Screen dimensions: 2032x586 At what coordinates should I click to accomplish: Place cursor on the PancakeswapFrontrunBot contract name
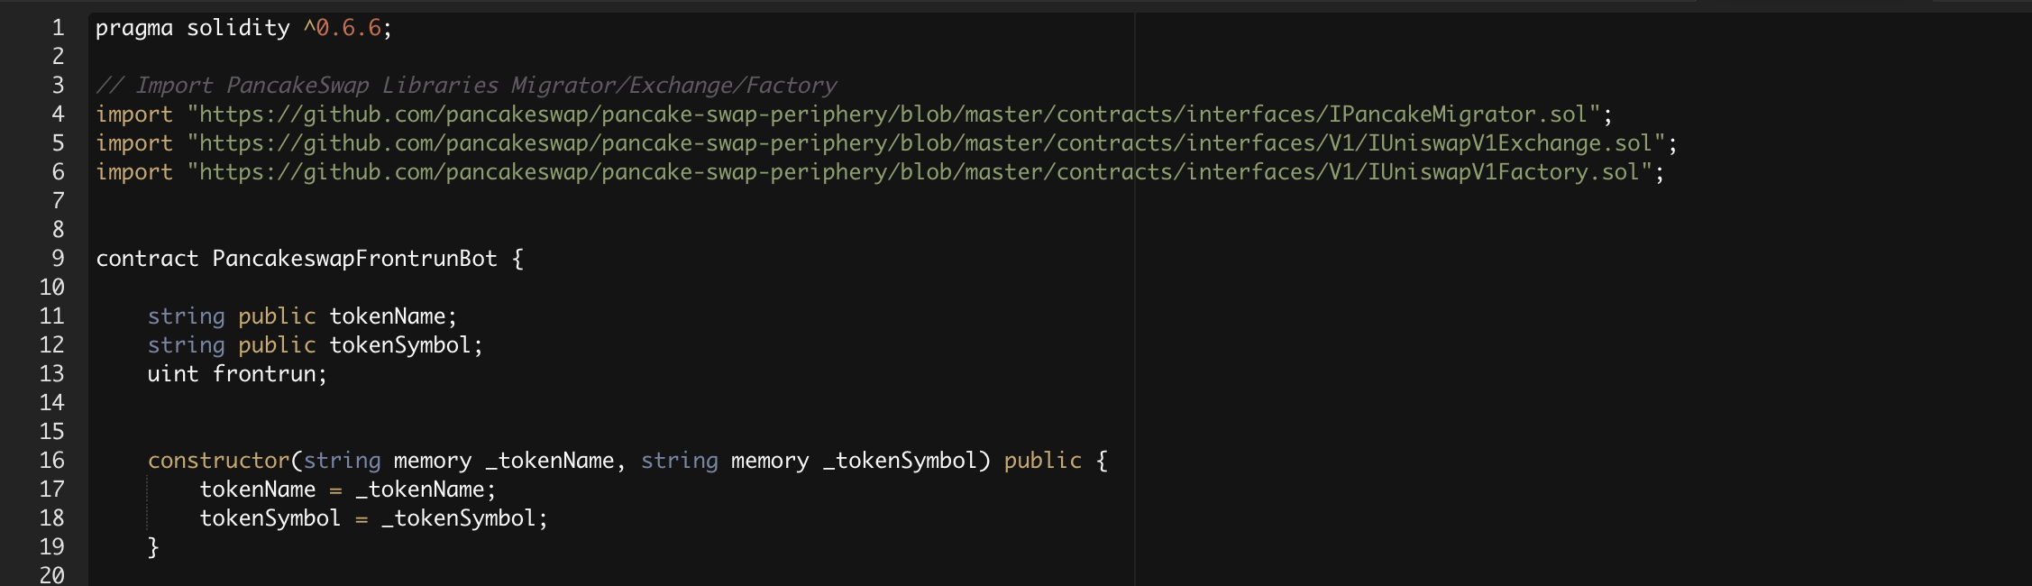[354, 259]
